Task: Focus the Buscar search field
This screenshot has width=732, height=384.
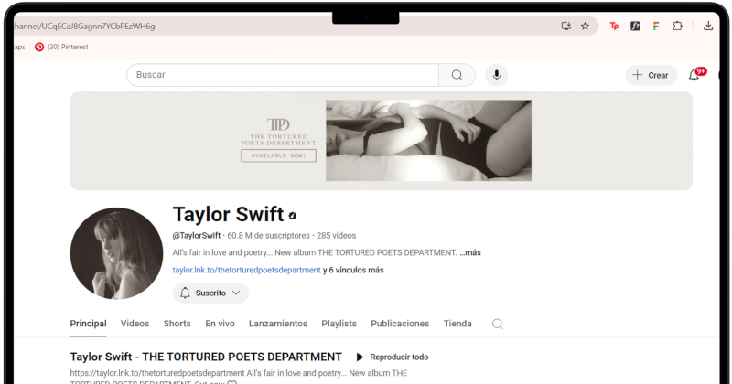Action: (283, 75)
